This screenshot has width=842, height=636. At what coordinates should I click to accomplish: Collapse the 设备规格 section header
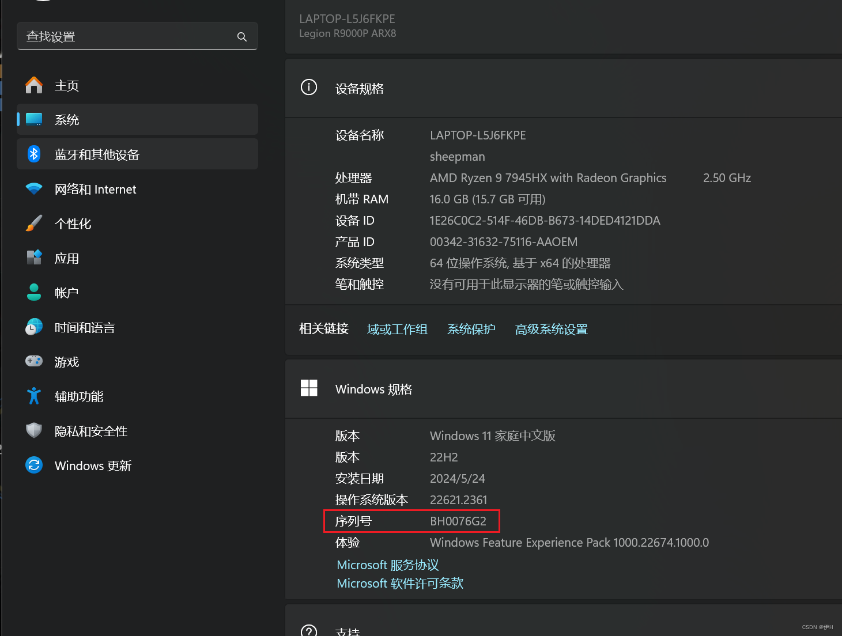tap(564, 88)
